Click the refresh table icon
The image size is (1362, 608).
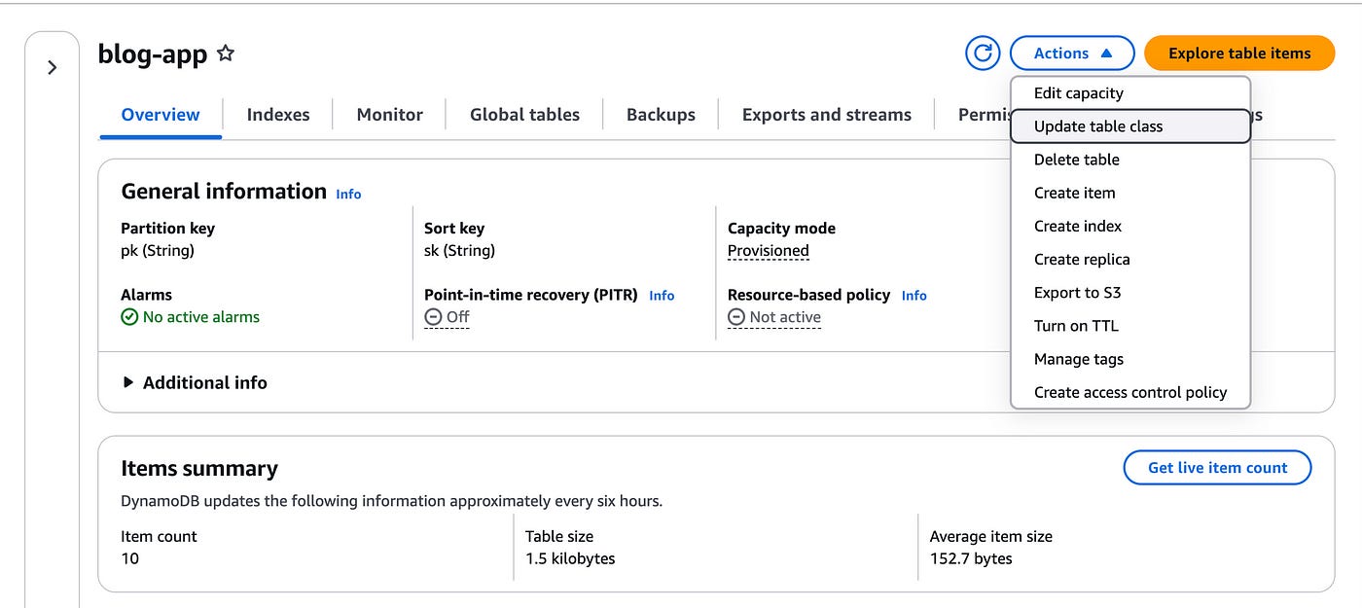point(983,54)
